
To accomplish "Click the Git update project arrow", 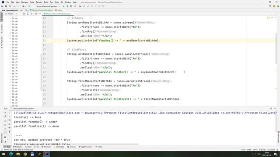I will [84, 6].
